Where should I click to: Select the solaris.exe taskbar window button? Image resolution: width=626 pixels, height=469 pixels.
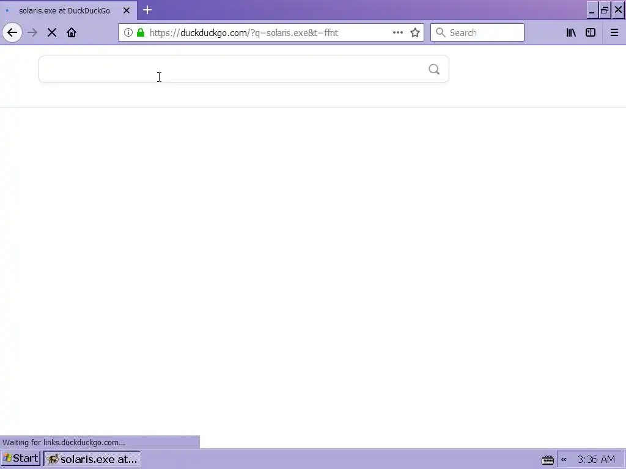coord(92,459)
